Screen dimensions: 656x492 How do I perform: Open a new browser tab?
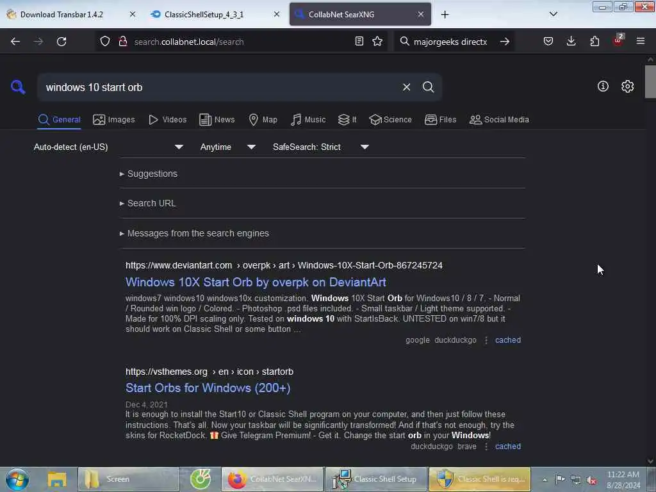pyautogui.click(x=445, y=15)
